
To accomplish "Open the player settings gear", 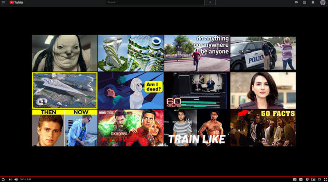I will click(307, 180).
